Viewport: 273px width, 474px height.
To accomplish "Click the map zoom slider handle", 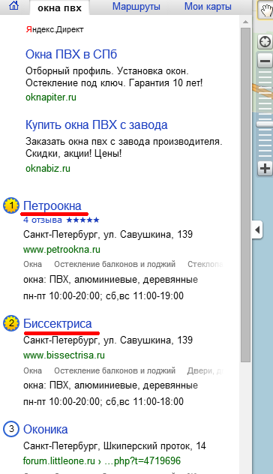I will (x=265, y=124).
